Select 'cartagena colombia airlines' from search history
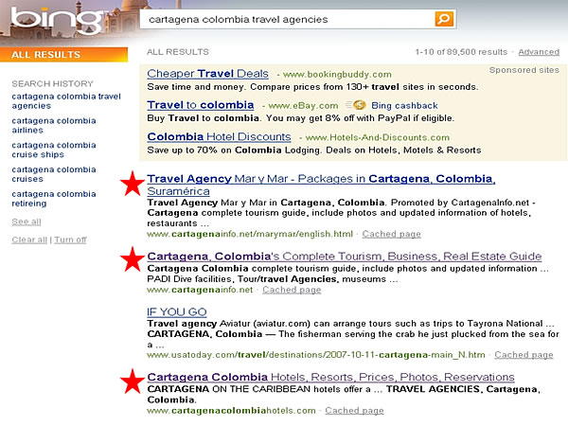568x426 pixels. [53, 127]
